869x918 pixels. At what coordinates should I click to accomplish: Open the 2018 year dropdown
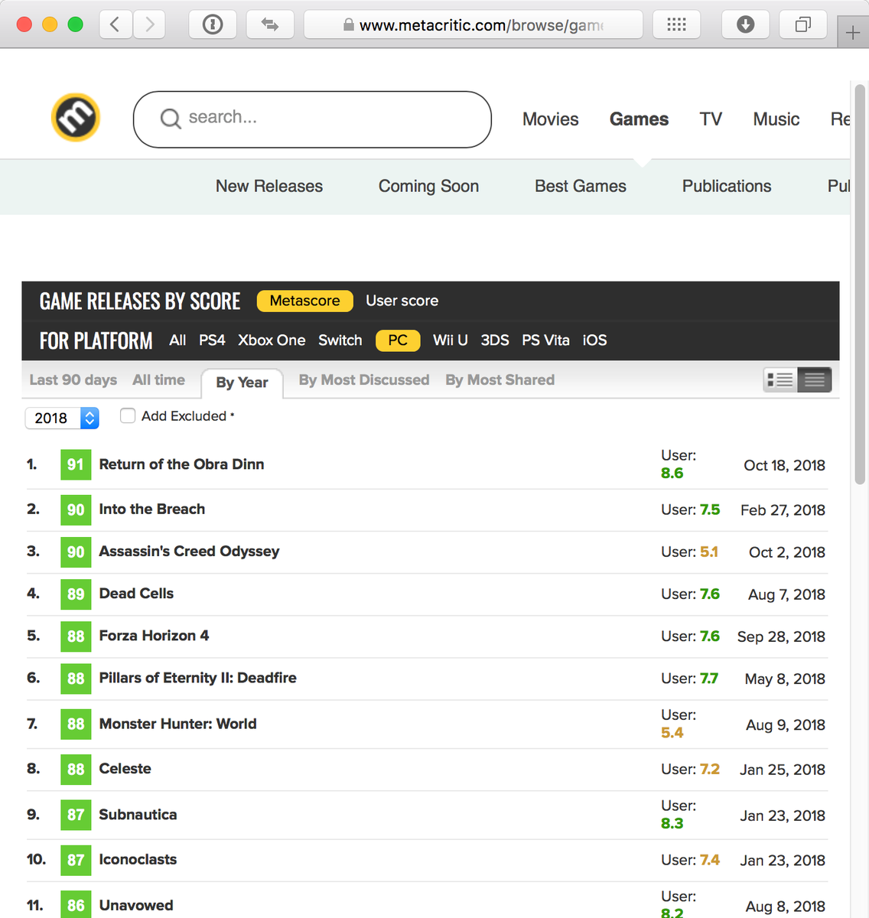click(x=62, y=418)
